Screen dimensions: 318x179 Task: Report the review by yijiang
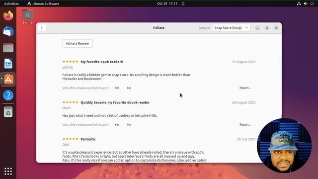245,88
